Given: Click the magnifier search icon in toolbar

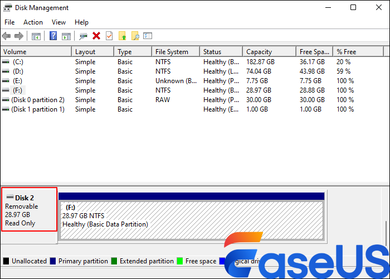Looking at the screenshot, I should (x=135, y=36).
